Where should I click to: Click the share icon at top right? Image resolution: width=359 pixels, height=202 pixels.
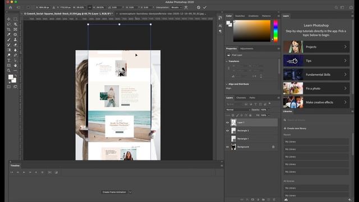(351, 7)
